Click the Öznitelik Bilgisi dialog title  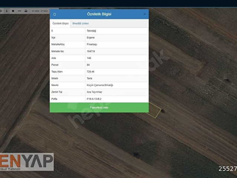99,14
